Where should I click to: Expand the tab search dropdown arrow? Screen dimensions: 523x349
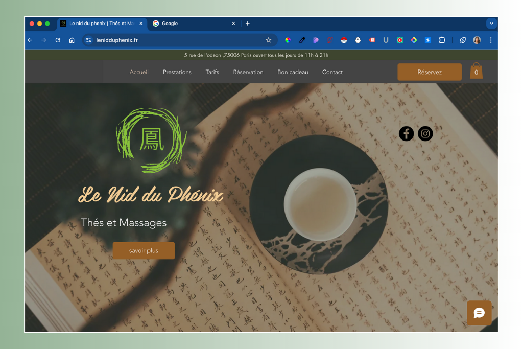(x=491, y=24)
